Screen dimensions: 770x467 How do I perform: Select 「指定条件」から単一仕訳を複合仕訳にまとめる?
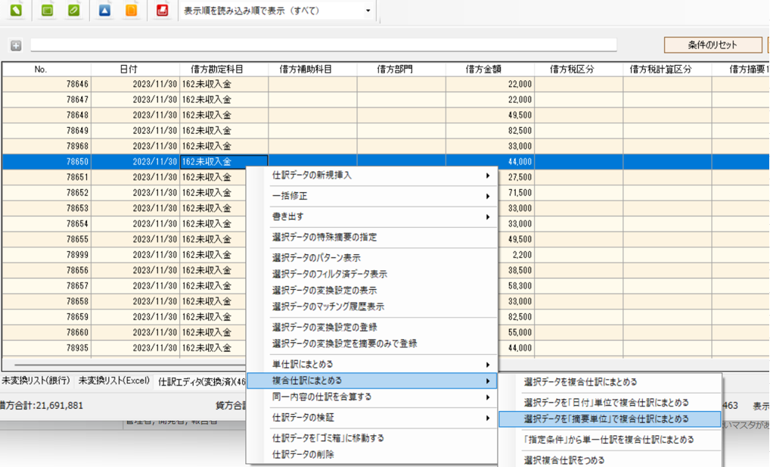[x=610, y=440]
